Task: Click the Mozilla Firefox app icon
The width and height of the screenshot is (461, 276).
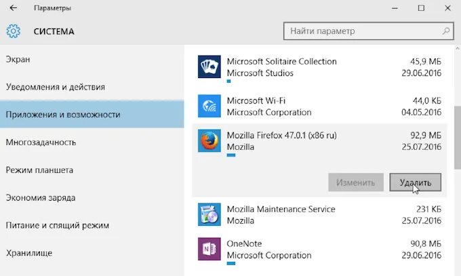Action: 209,141
